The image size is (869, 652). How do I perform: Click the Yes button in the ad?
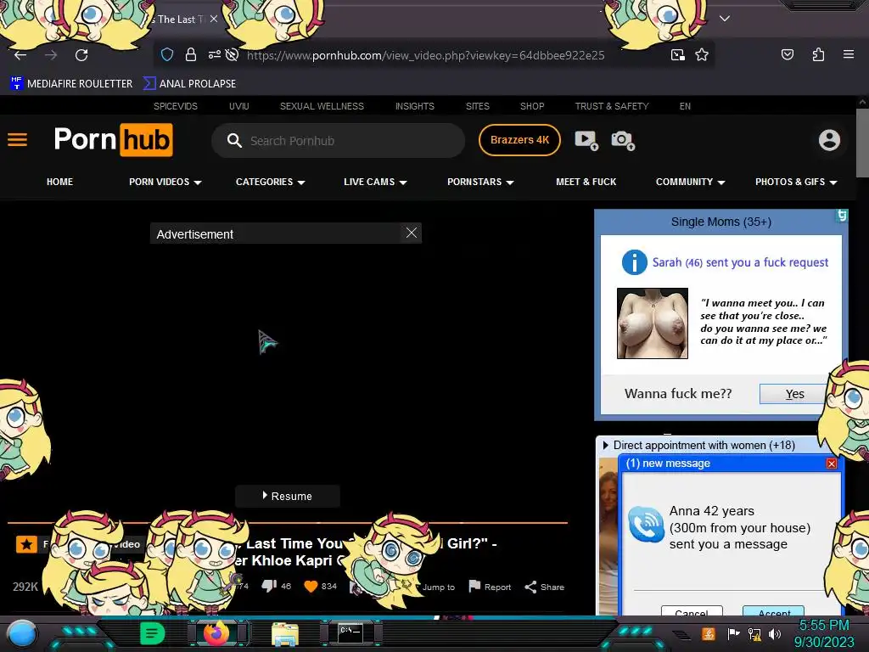[x=793, y=394]
